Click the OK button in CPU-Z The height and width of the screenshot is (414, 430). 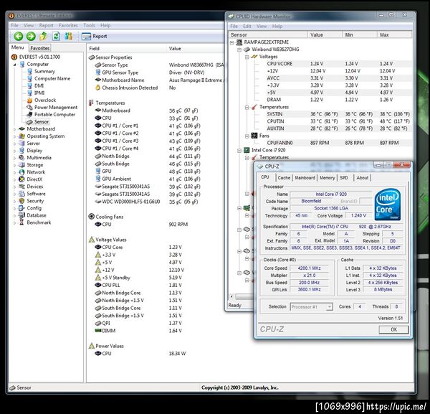(x=393, y=329)
